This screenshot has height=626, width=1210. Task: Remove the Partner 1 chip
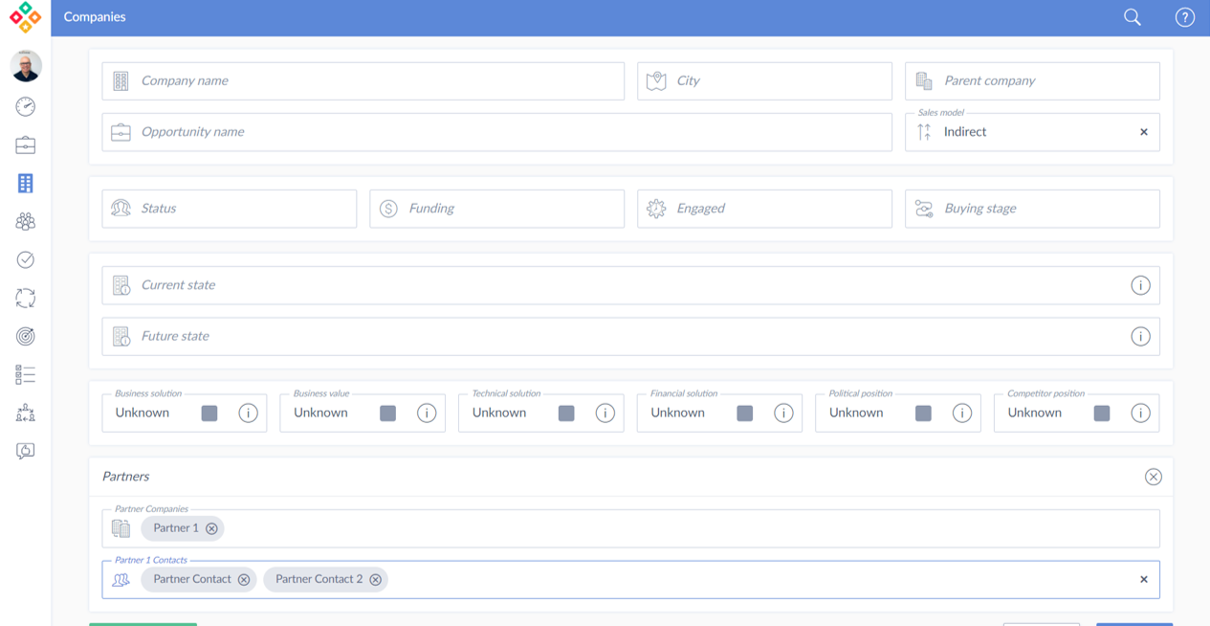(211, 528)
